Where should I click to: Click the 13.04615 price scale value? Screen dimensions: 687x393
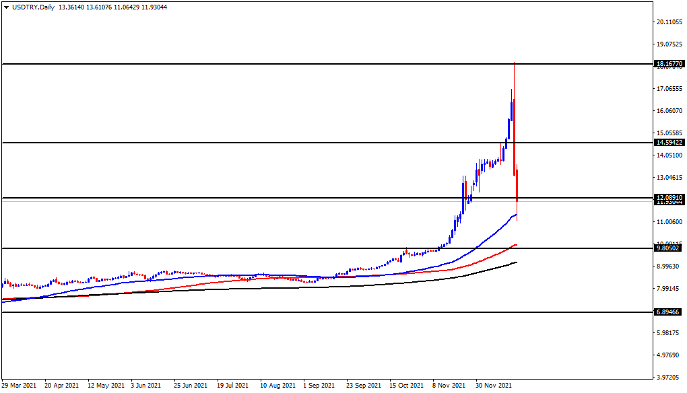pyautogui.click(x=669, y=178)
